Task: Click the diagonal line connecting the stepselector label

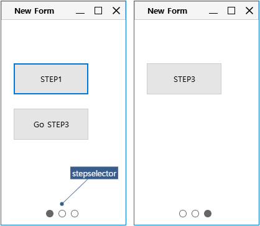Action: tap(75, 191)
